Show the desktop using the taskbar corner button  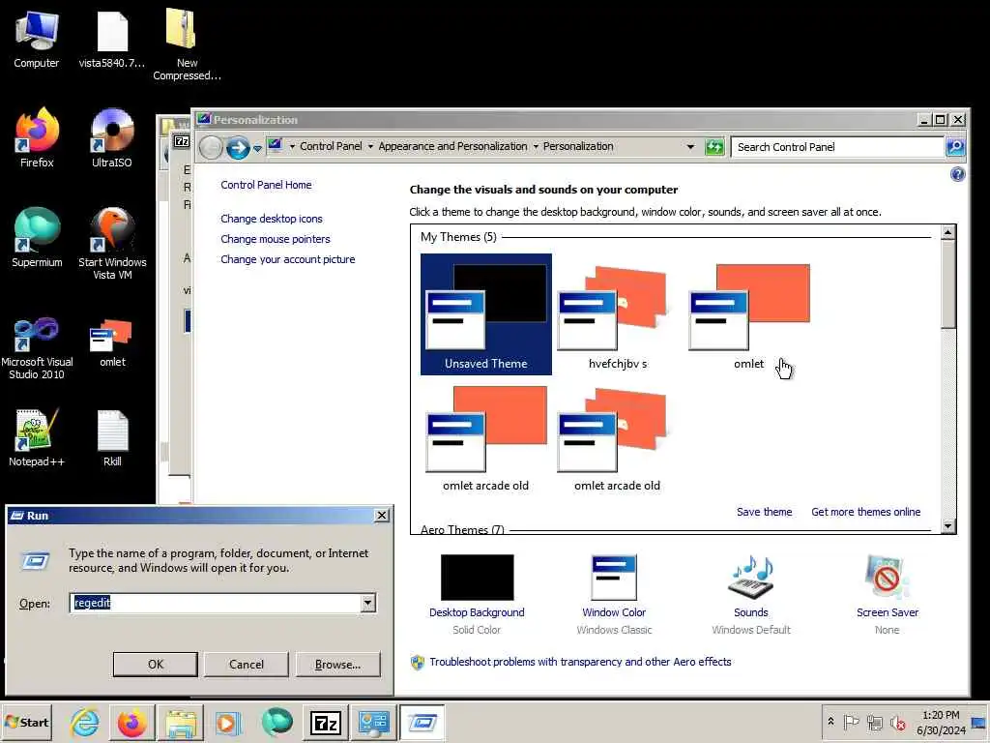point(979,722)
